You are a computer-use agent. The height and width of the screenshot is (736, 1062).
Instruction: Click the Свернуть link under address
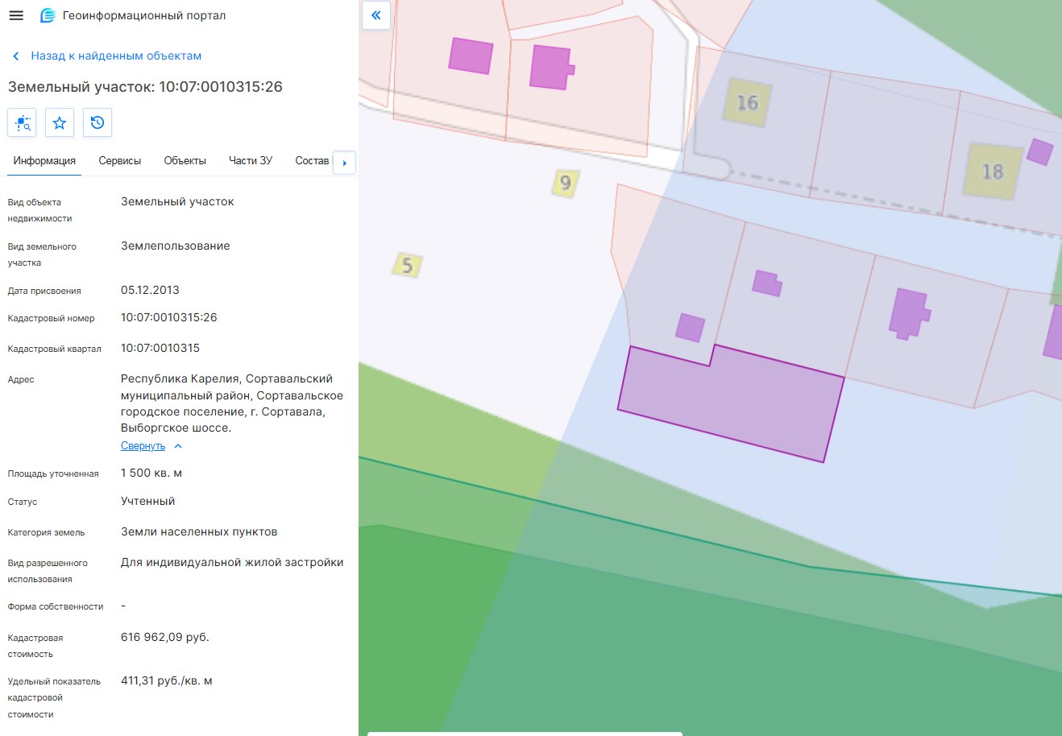tap(143, 446)
